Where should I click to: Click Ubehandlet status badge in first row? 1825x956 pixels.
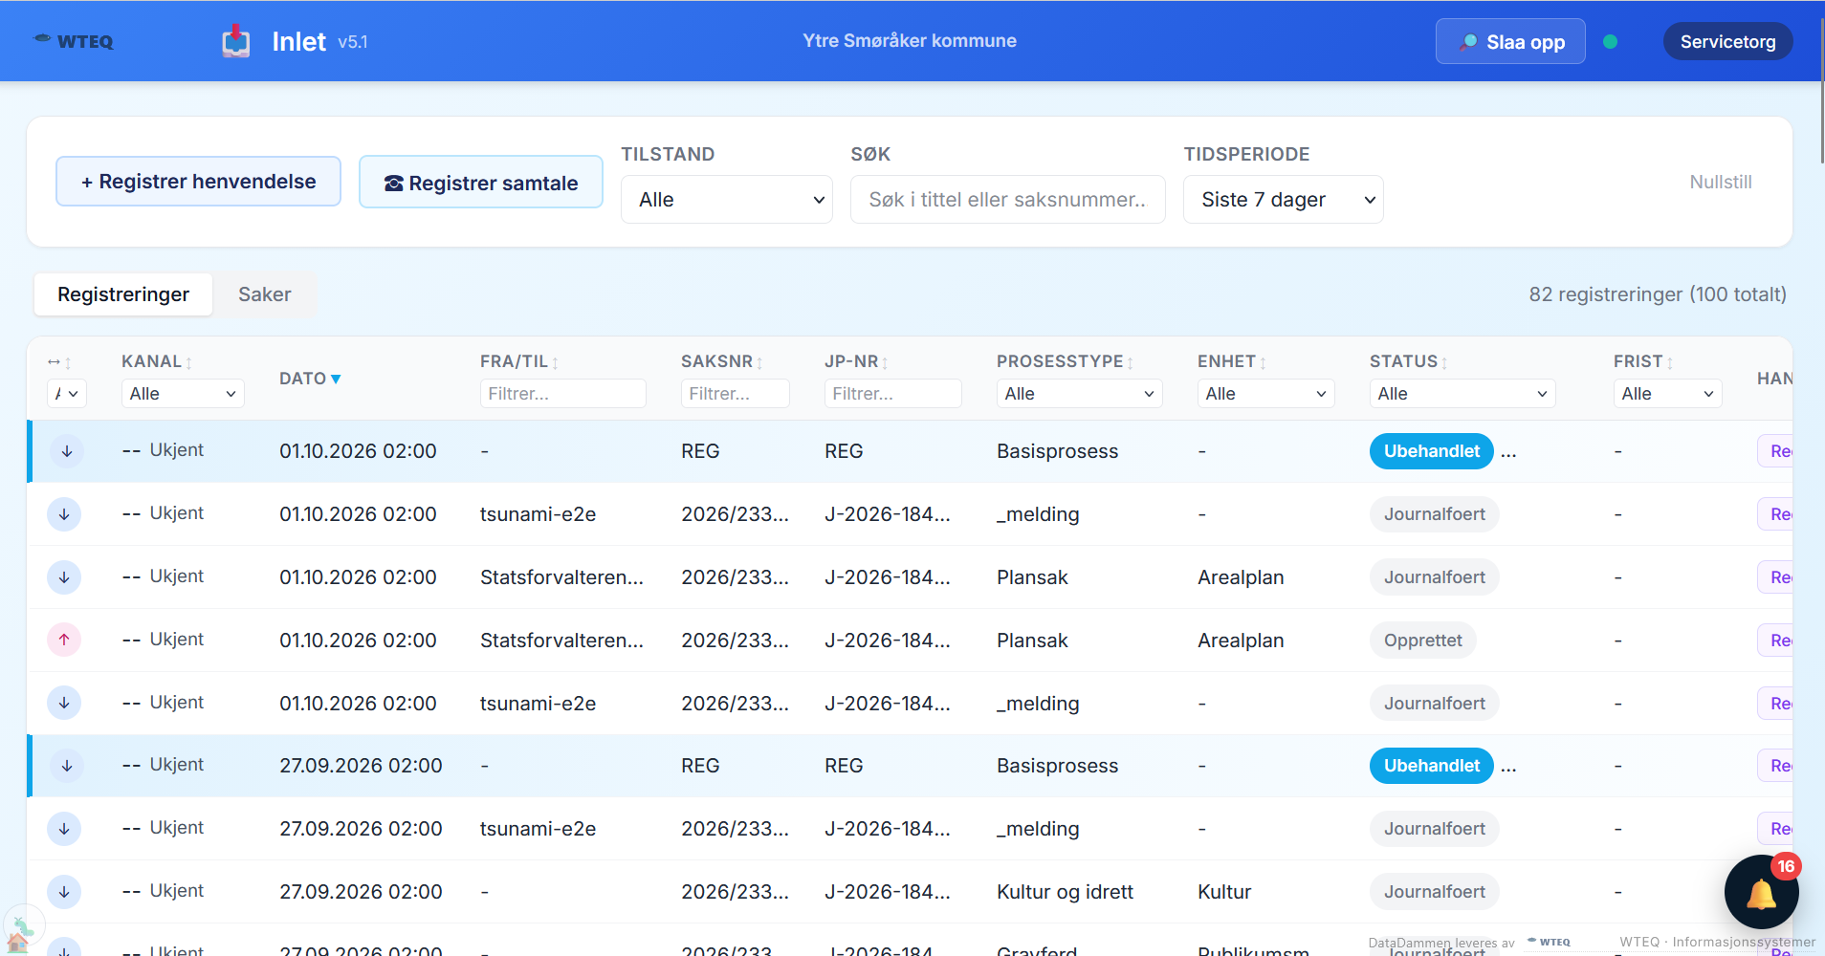click(x=1432, y=450)
